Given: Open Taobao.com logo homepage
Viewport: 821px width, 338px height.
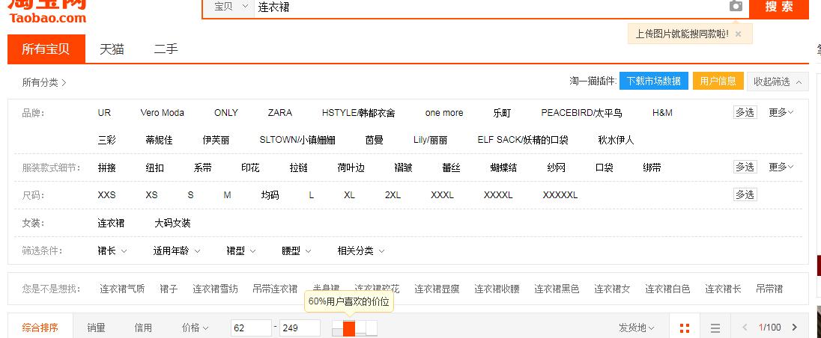Looking at the screenshot, I should 47,11.
